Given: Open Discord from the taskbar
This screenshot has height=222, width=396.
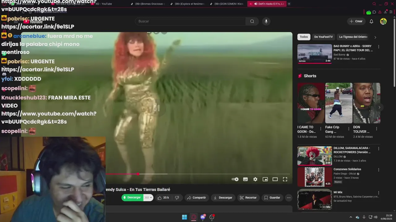Looking at the screenshot, I should [203, 217].
